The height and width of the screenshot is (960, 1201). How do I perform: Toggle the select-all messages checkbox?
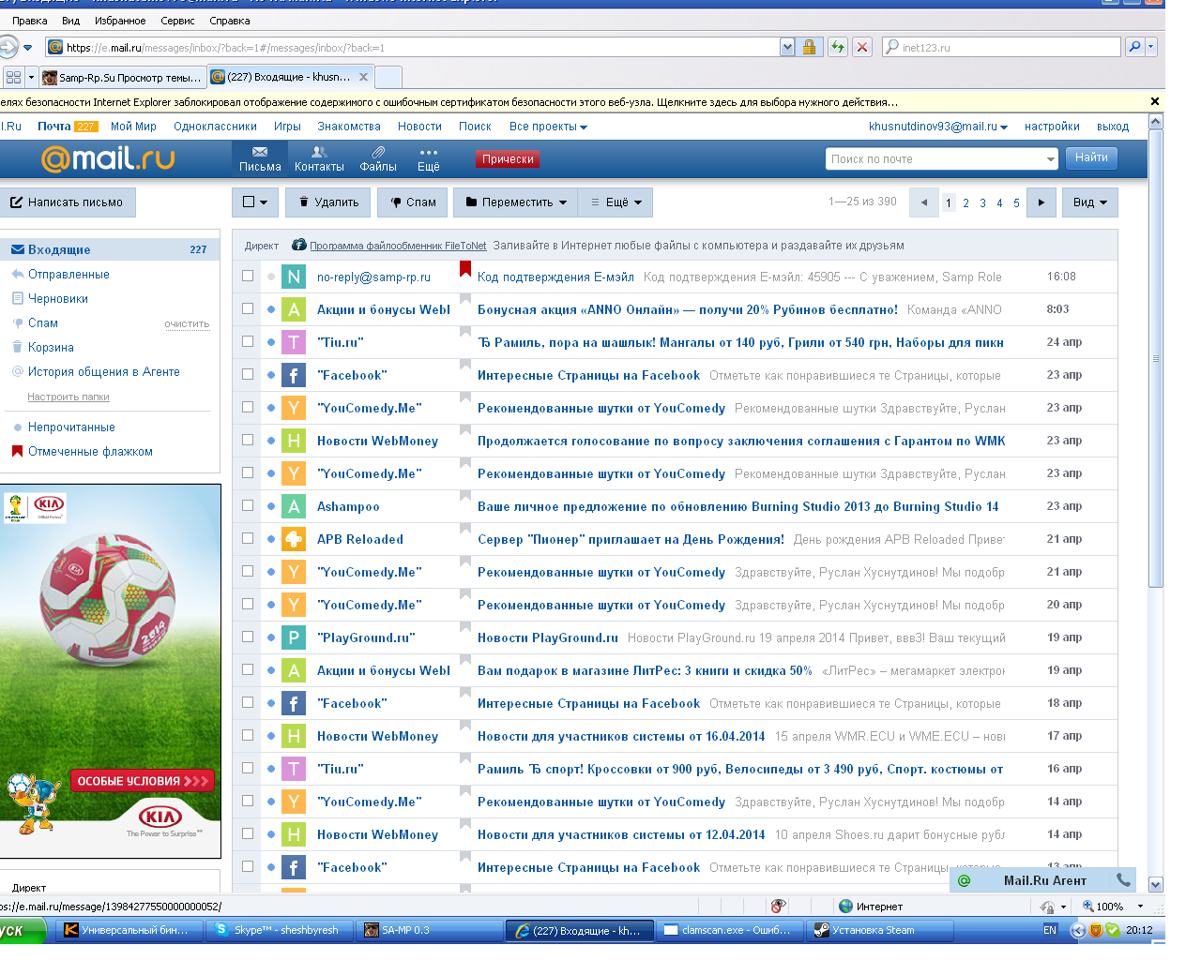(x=249, y=202)
